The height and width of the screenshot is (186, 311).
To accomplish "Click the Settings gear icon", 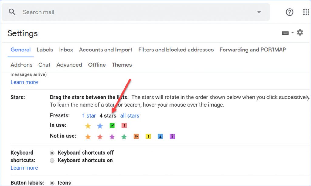I will [300, 32].
